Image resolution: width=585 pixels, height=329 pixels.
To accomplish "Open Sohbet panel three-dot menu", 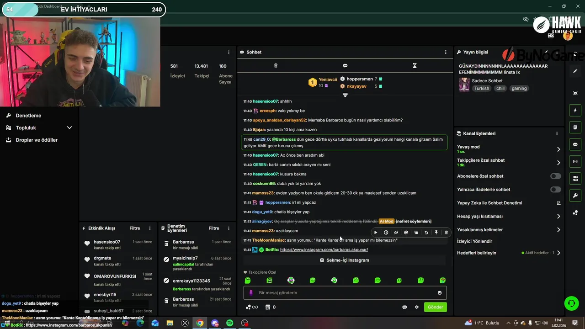I will [x=446, y=52].
